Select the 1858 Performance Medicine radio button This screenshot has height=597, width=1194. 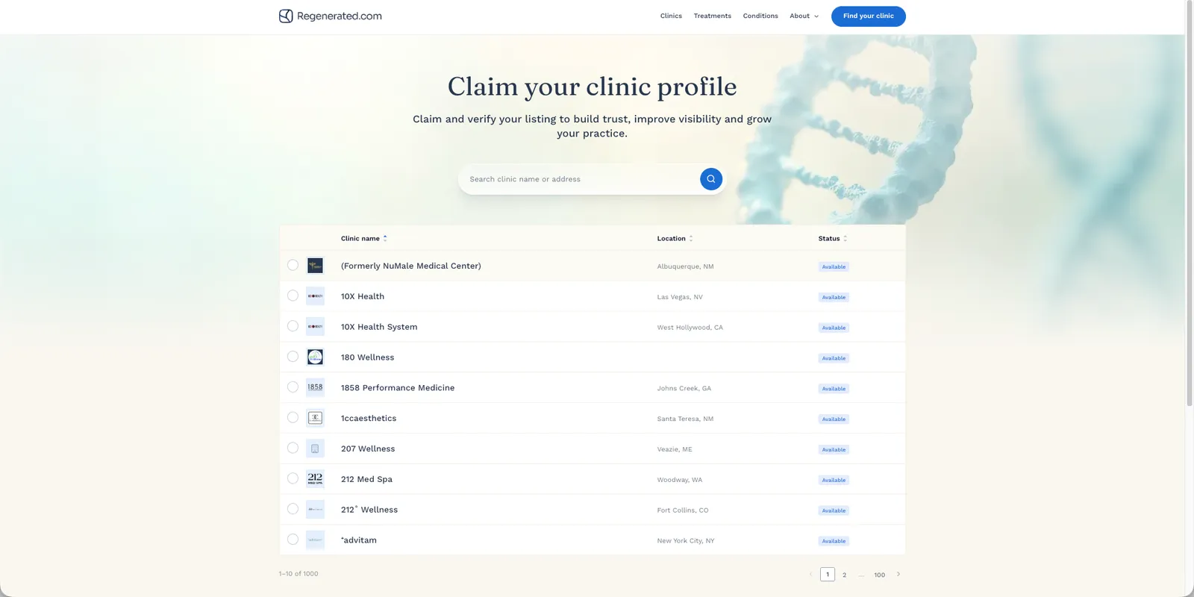pos(293,387)
